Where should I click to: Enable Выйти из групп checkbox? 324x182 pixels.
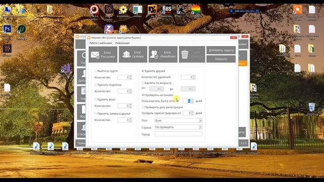96,71
